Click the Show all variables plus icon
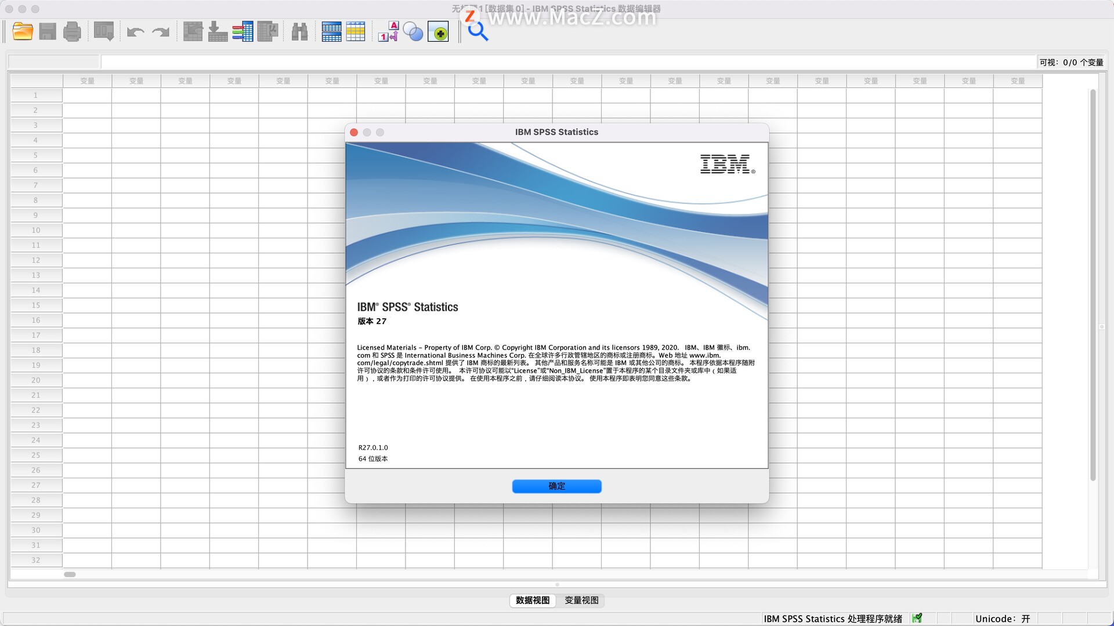This screenshot has height=626, width=1114. [438, 32]
